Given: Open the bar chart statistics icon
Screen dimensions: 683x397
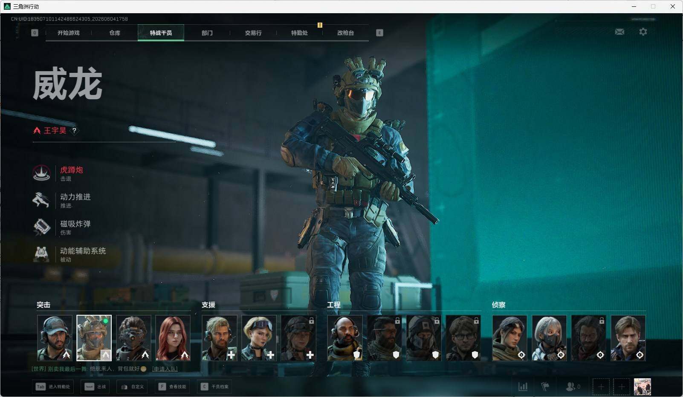Looking at the screenshot, I should pyautogui.click(x=523, y=387).
